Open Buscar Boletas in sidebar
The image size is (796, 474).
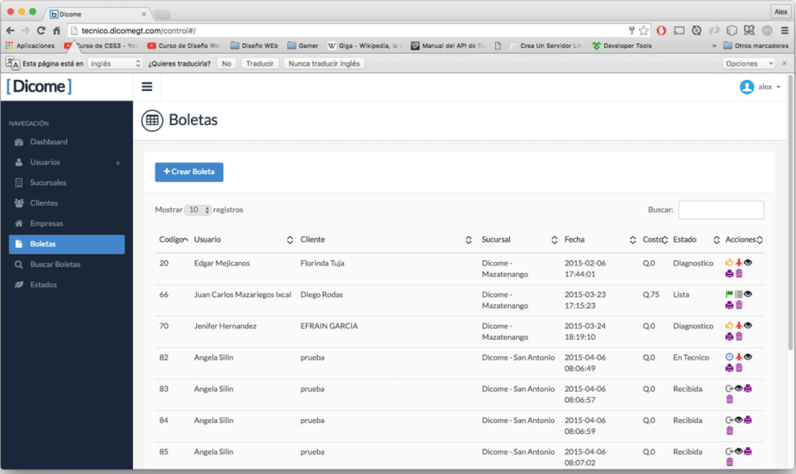pyautogui.click(x=55, y=264)
